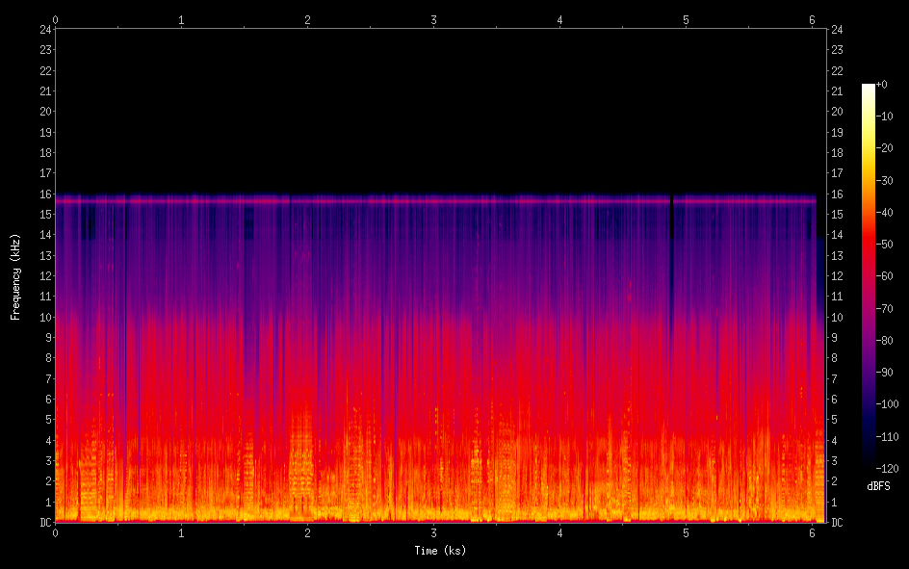The width and height of the screenshot is (909, 569).
Task: Click the 24 kHz tick on the right axis
Action: (x=838, y=29)
